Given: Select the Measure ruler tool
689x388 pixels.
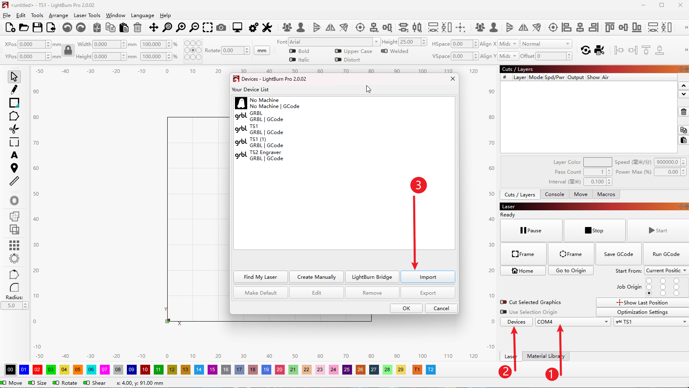Looking at the screenshot, I should click(14, 181).
